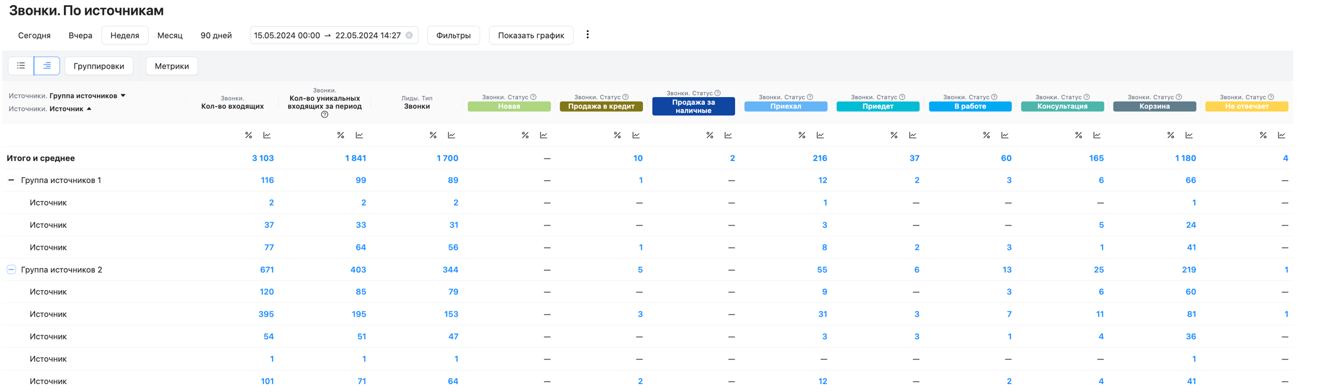This screenshot has height=392, width=1317.
Task: Clear the date range with the x icon
Action: [x=409, y=35]
